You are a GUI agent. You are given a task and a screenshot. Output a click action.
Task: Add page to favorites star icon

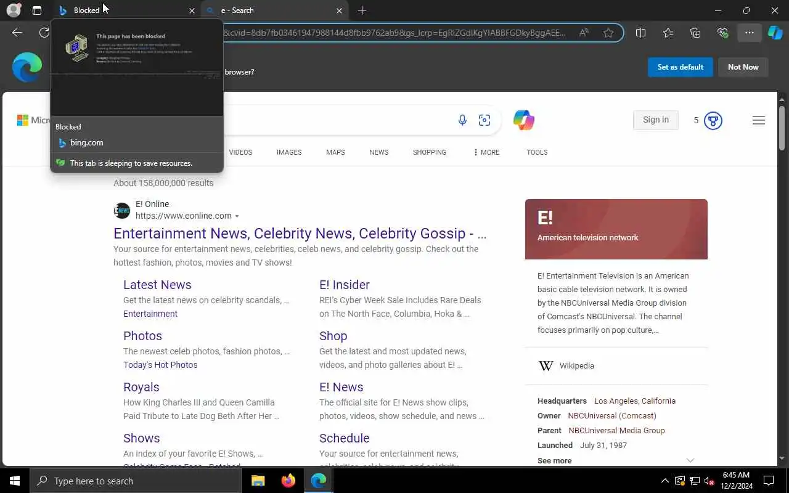tap(608, 33)
